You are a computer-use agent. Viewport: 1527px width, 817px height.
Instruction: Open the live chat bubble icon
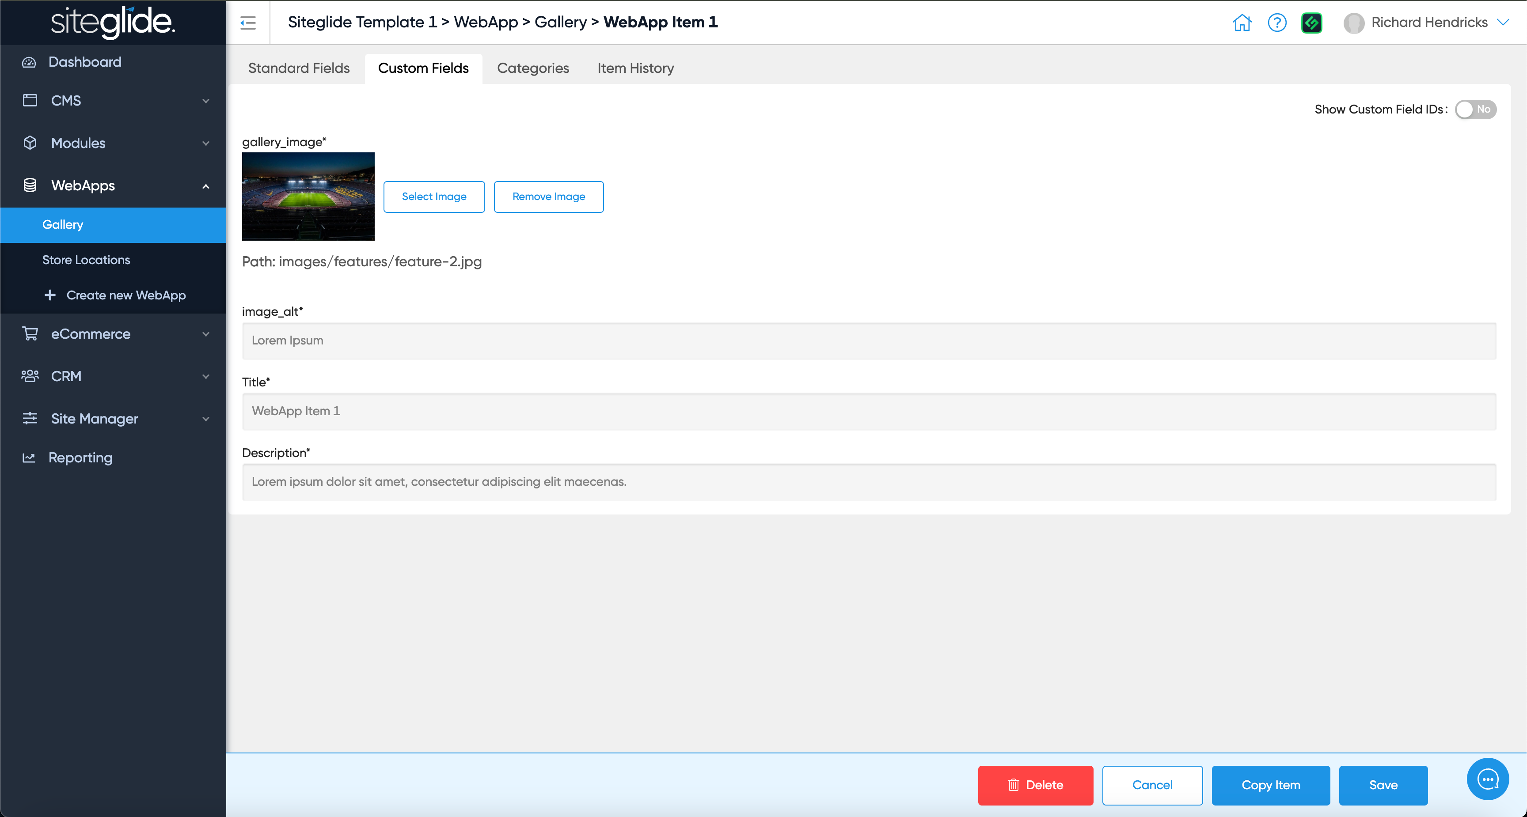coord(1487,779)
